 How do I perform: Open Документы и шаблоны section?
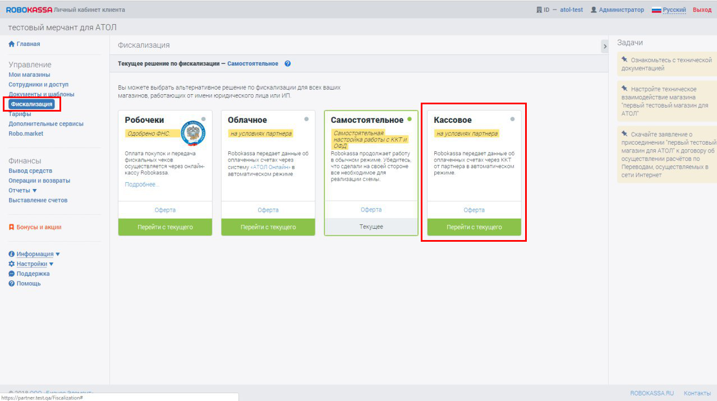(x=41, y=94)
